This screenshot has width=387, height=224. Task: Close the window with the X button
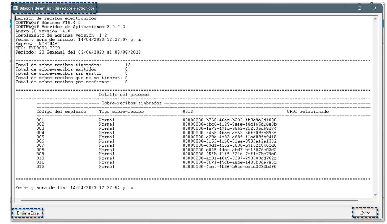pyautogui.click(x=375, y=8)
